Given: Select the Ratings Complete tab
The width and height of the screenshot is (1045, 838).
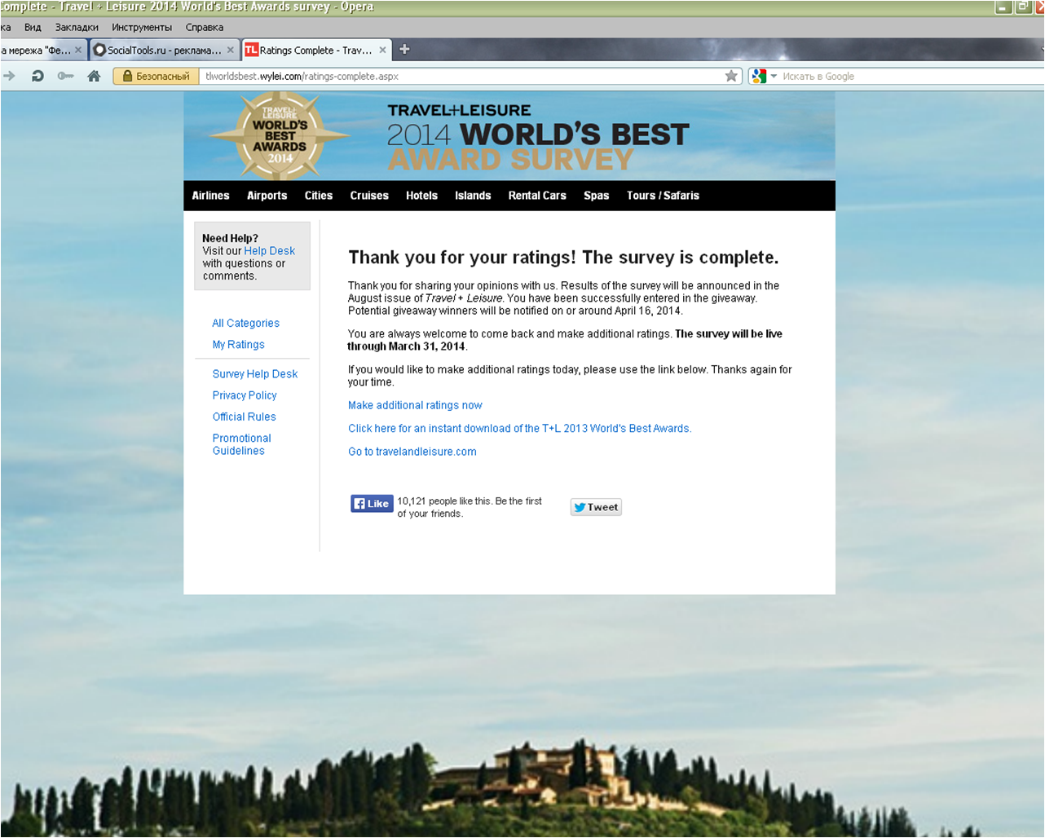Looking at the screenshot, I should click(316, 50).
